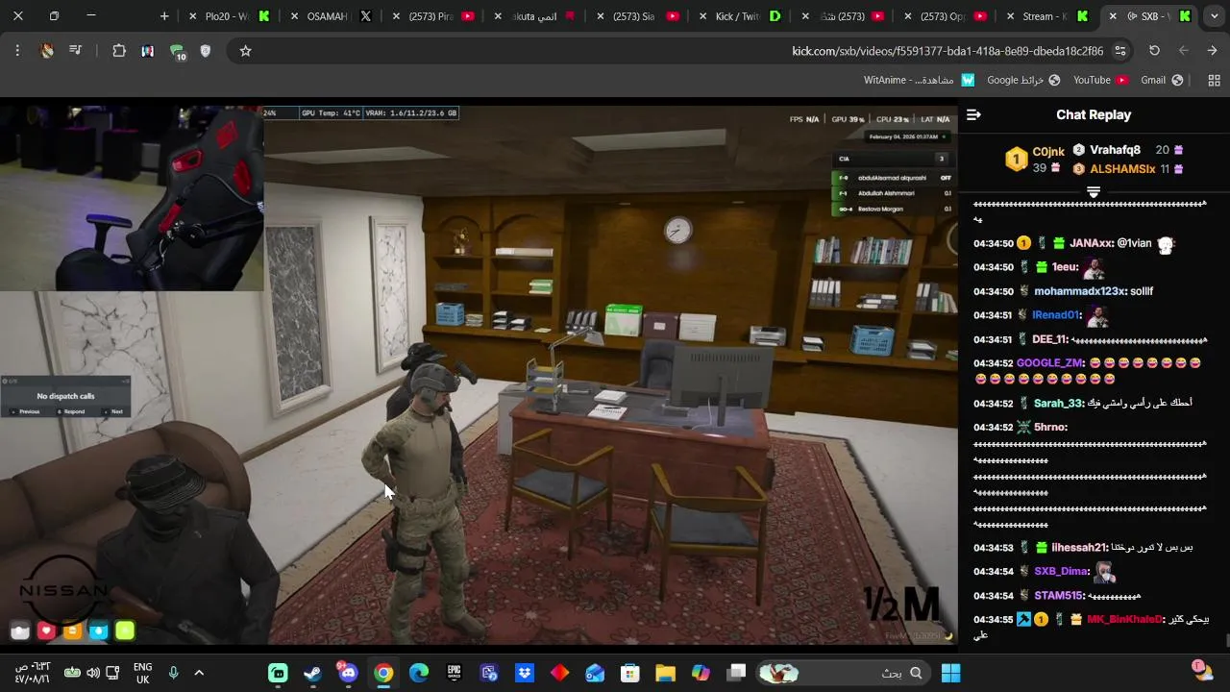Screen dimensions: 1230x692
Task: Click username GOOGLE_ZM in chat
Action: (1049, 363)
